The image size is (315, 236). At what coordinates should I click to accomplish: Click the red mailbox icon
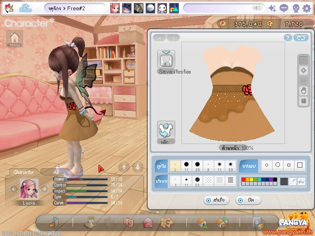148,223
